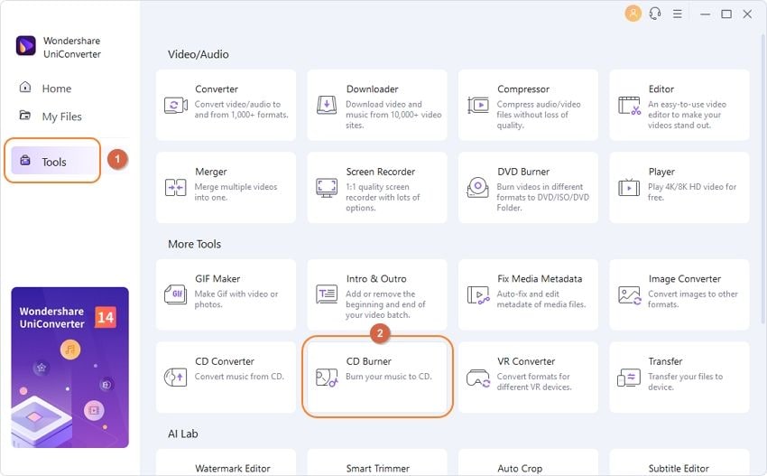This screenshot has width=767, height=476.
Task: Select the CD Burner icon
Action: (327, 378)
